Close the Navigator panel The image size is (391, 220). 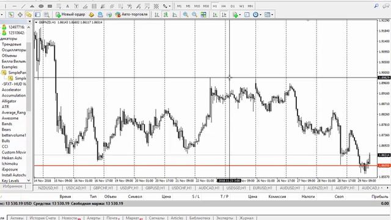[30, 22]
